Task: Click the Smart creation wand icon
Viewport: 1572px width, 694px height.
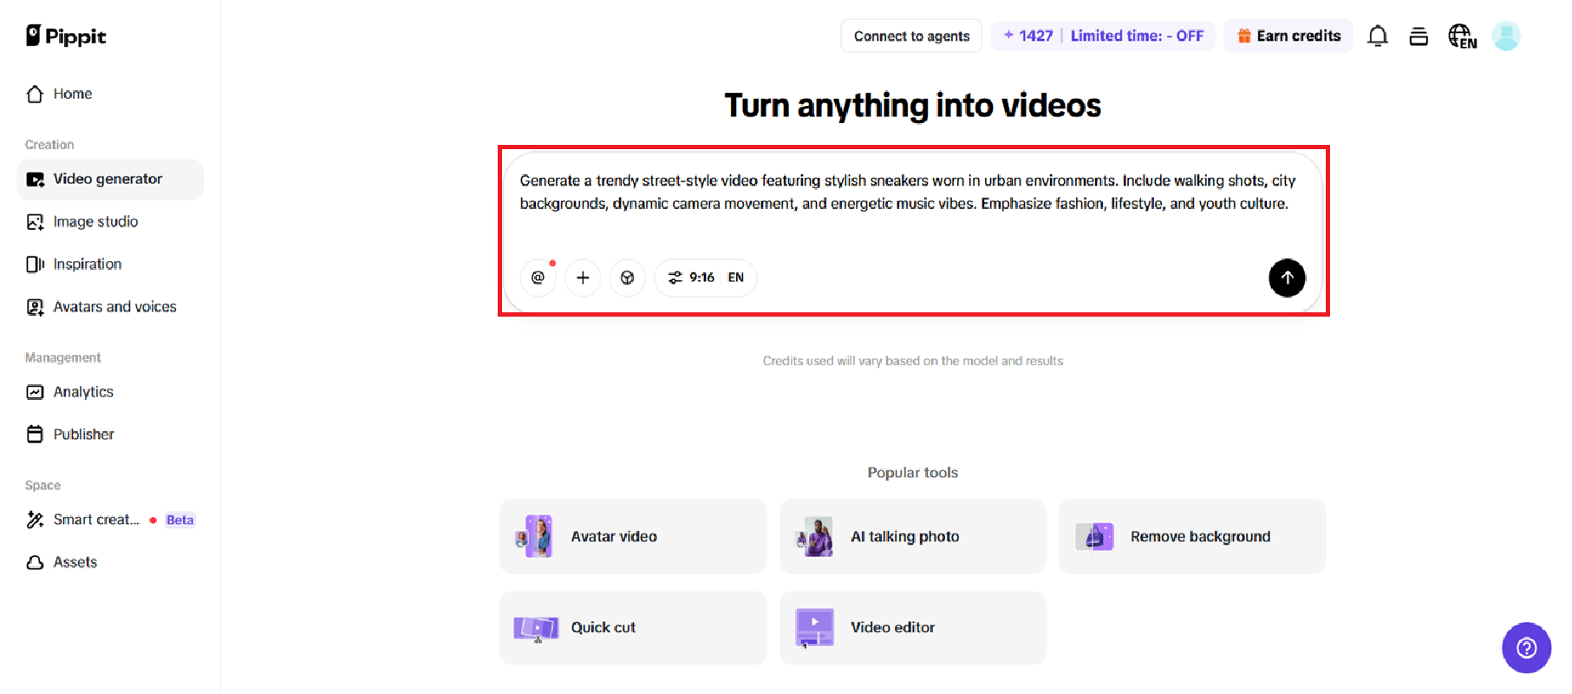Action: [x=35, y=520]
